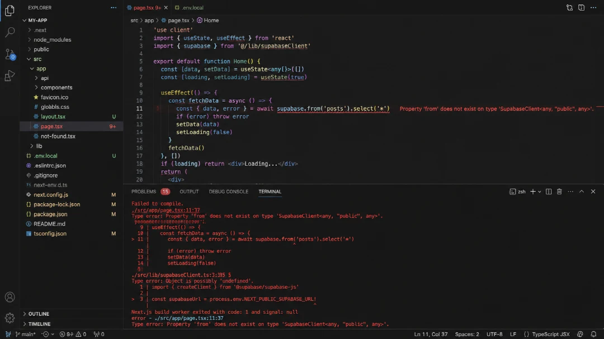Open editor's more actions menu
604x339 pixels.
[593, 8]
